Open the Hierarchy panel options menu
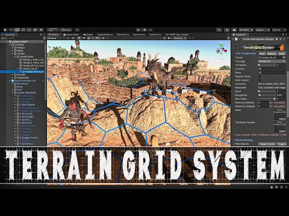Viewport: 289px width, 216px height. point(45,34)
